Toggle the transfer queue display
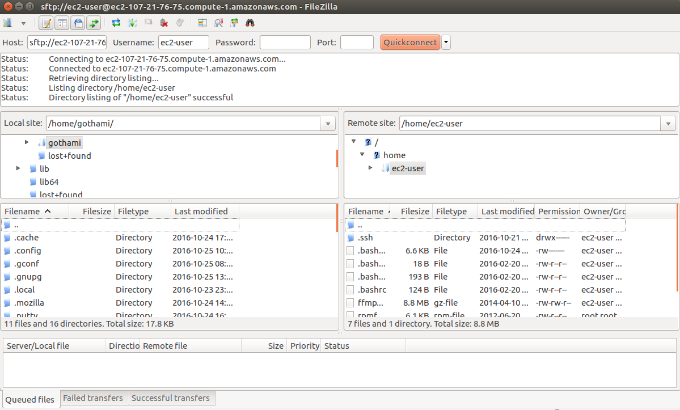This screenshot has height=410, width=680. point(94,23)
